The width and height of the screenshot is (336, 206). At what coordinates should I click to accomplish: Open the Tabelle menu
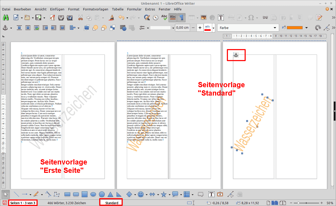coord(117,9)
